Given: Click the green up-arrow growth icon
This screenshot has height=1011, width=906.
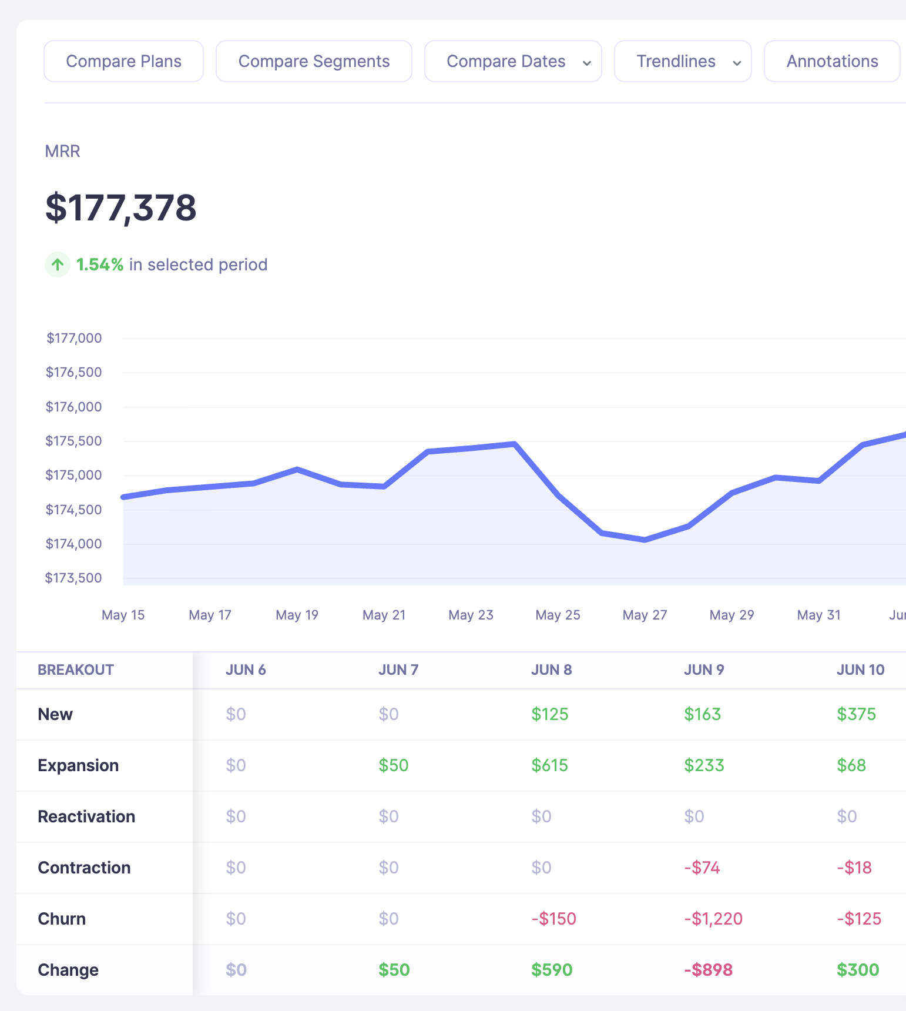Looking at the screenshot, I should [58, 265].
